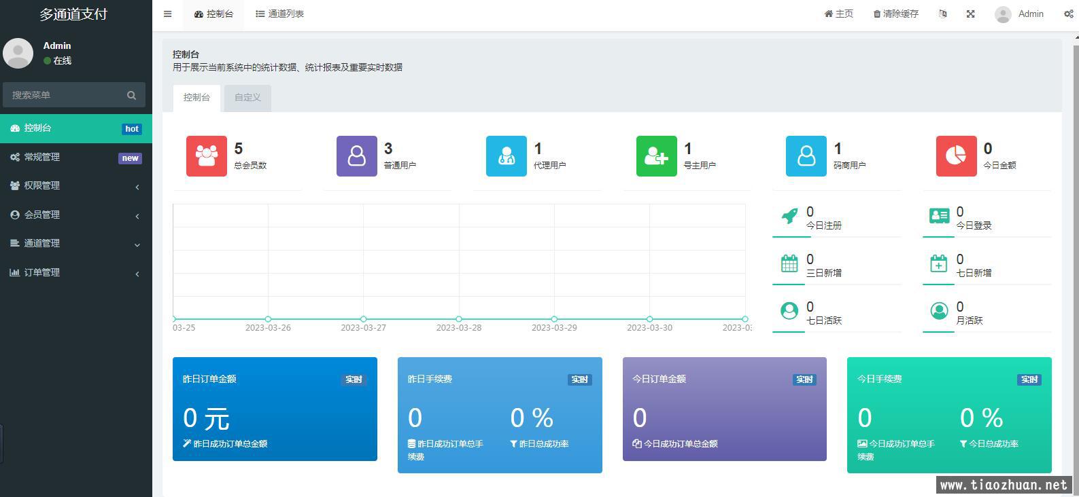Open 会员管理 sidebar item
1079x497 pixels.
pos(76,215)
